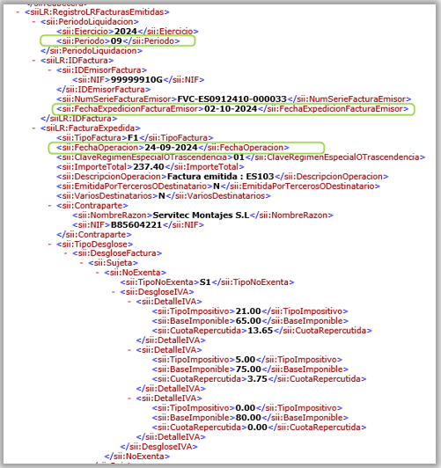Collapse the sii:TipoDesglose node

[x=49, y=245]
